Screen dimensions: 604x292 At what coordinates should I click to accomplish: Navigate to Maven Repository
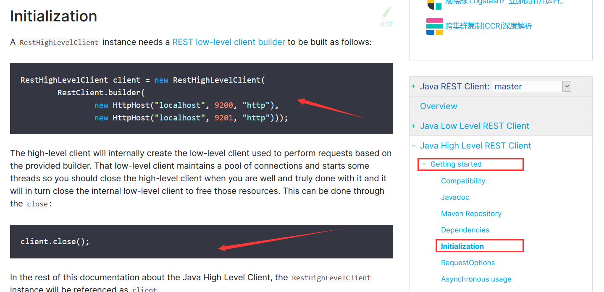click(x=471, y=214)
